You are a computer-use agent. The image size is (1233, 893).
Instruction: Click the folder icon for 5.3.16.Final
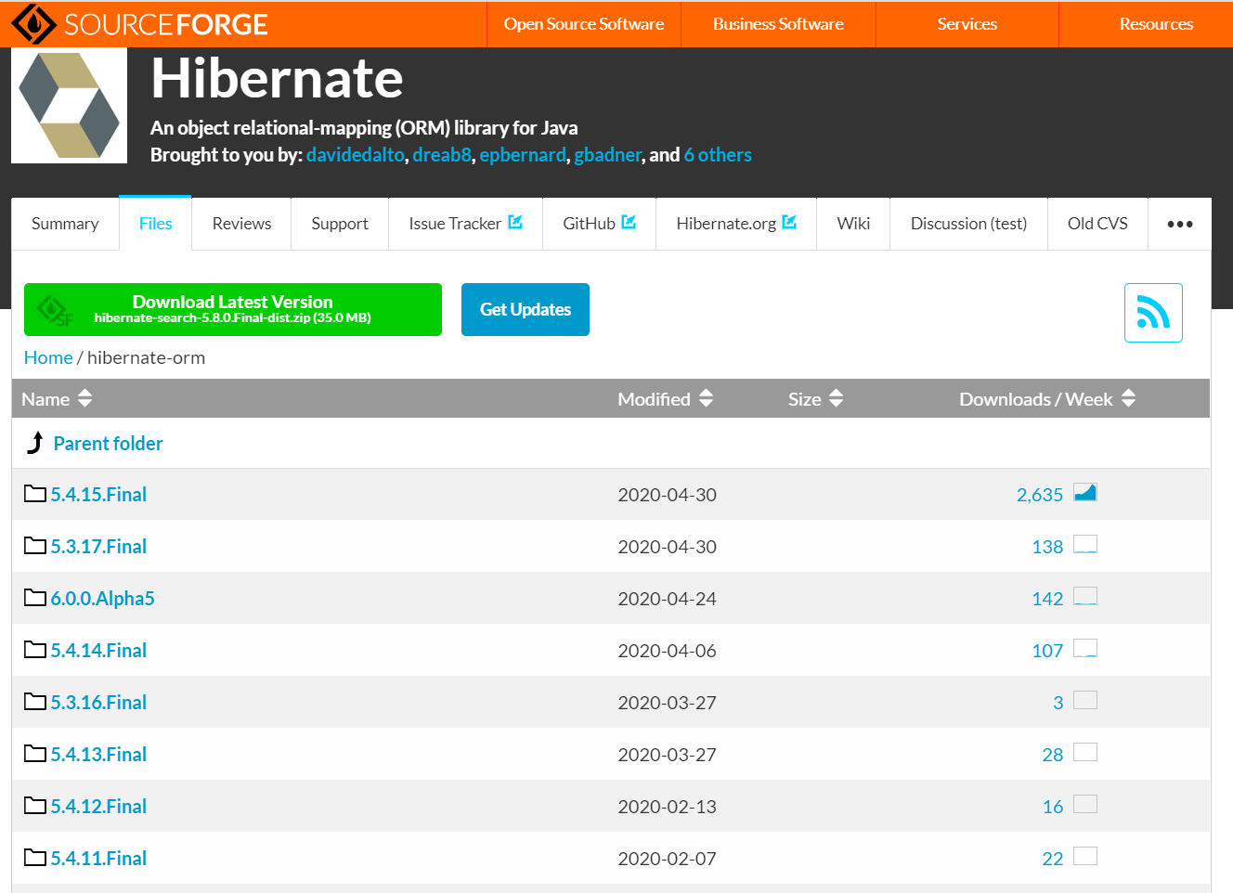pos(35,701)
